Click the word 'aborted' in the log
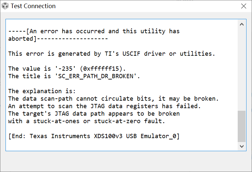252x172 pixels. coord(20,39)
